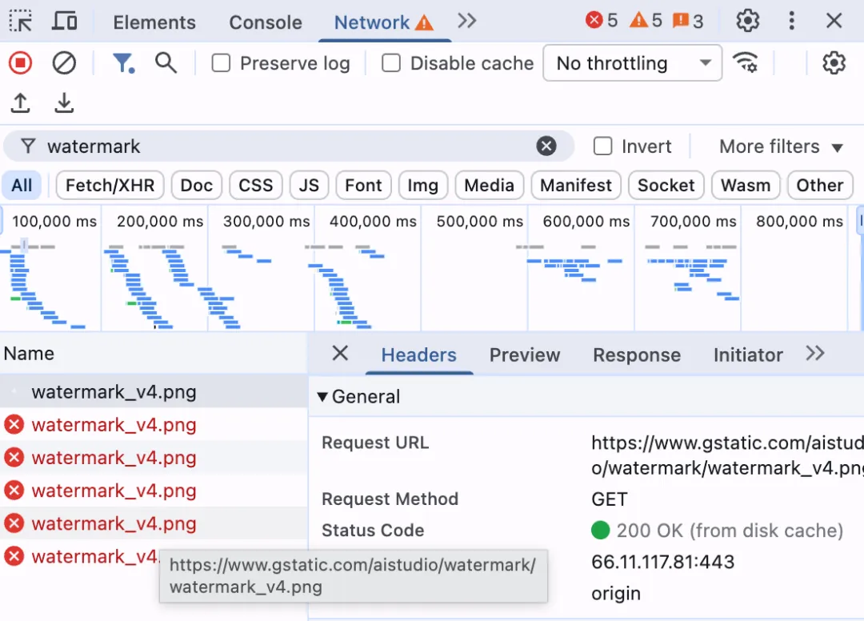
Task: Switch to the Console tab
Action: (266, 22)
